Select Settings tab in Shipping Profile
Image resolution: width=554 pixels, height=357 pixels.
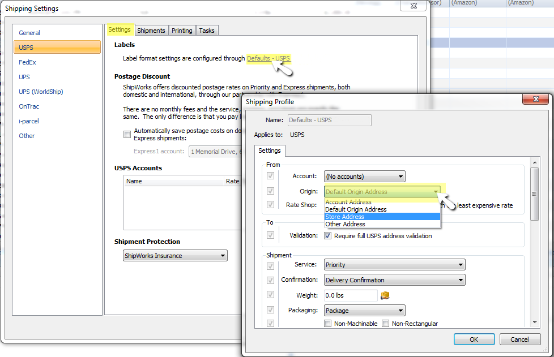click(270, 150)
